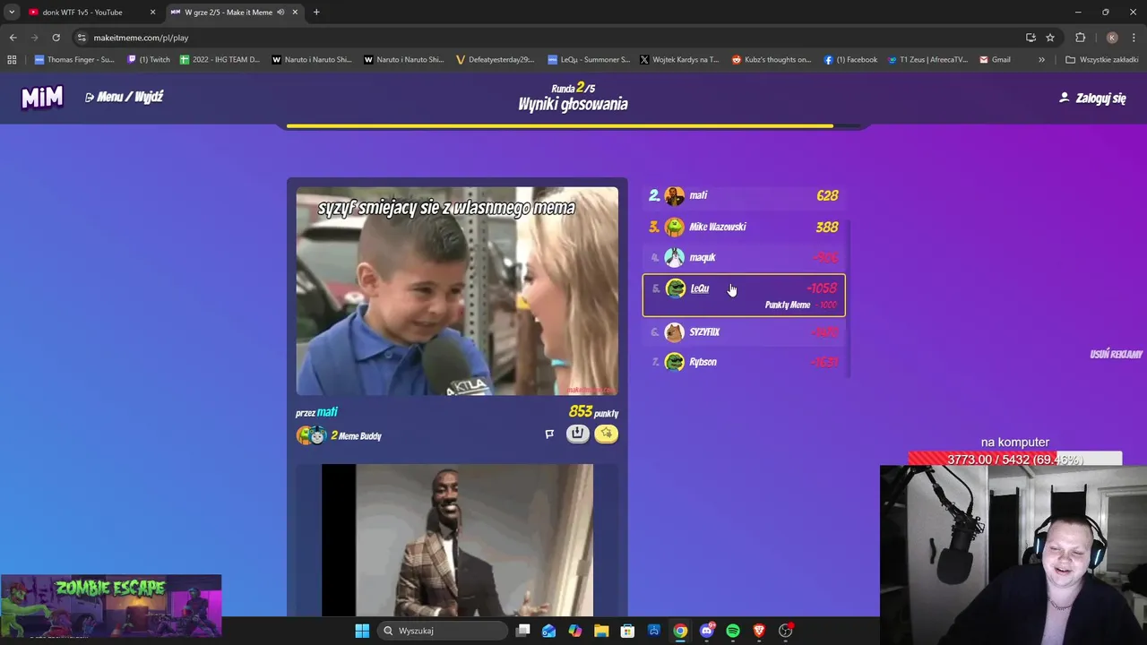Open Wszystkie zakładki folder
The image size is (1147, 645).
pyautogui.click(x=1102, y=60)
